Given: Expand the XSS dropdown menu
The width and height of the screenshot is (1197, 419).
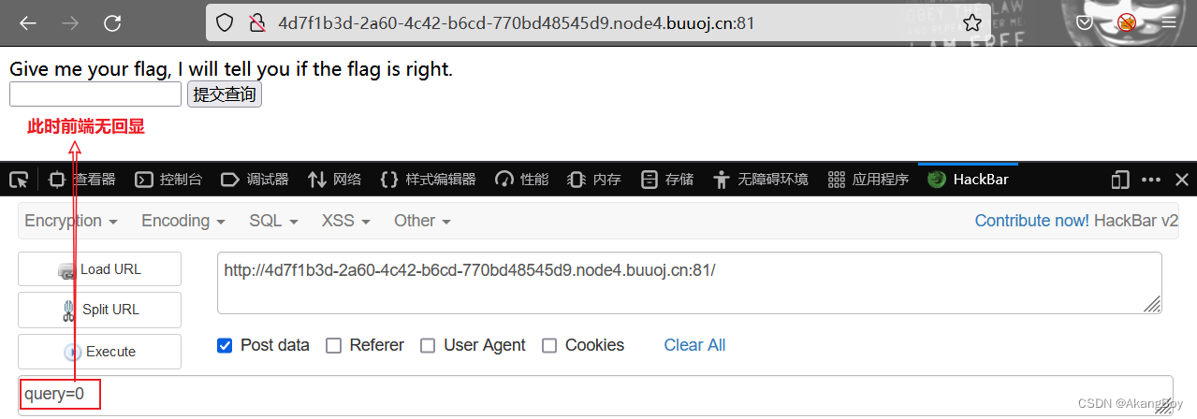Looking at the screenshot, I should coord(345,221).
